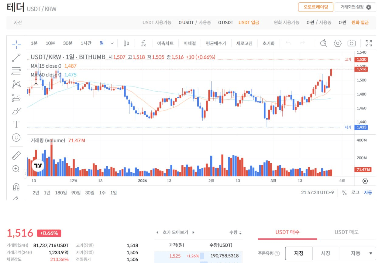Click the USDT 입금 link
This screenshot has width=389, height=263.
249,22
